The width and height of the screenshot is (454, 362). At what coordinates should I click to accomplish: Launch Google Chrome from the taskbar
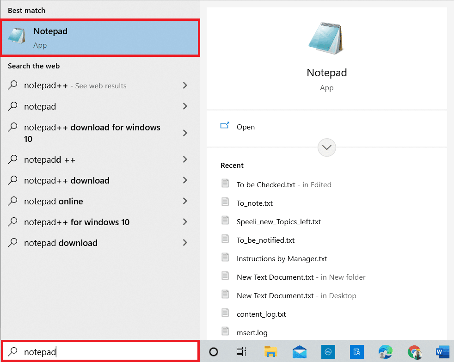click(x=415, y=352)
